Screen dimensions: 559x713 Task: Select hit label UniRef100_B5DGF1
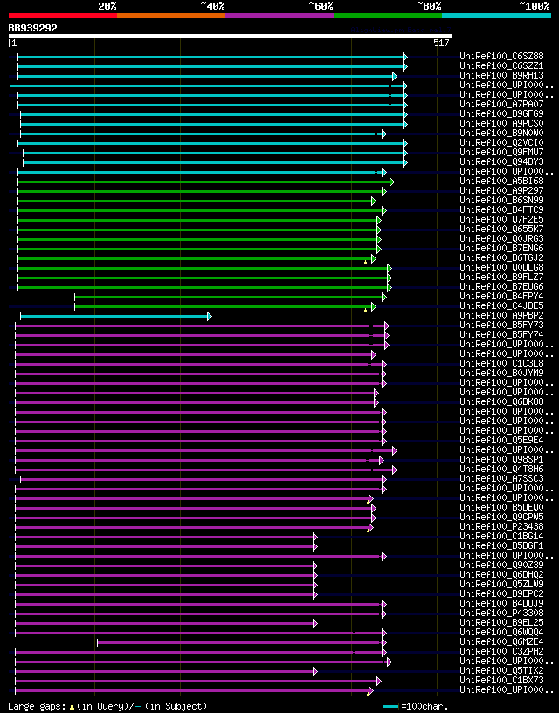coord(501,545)
